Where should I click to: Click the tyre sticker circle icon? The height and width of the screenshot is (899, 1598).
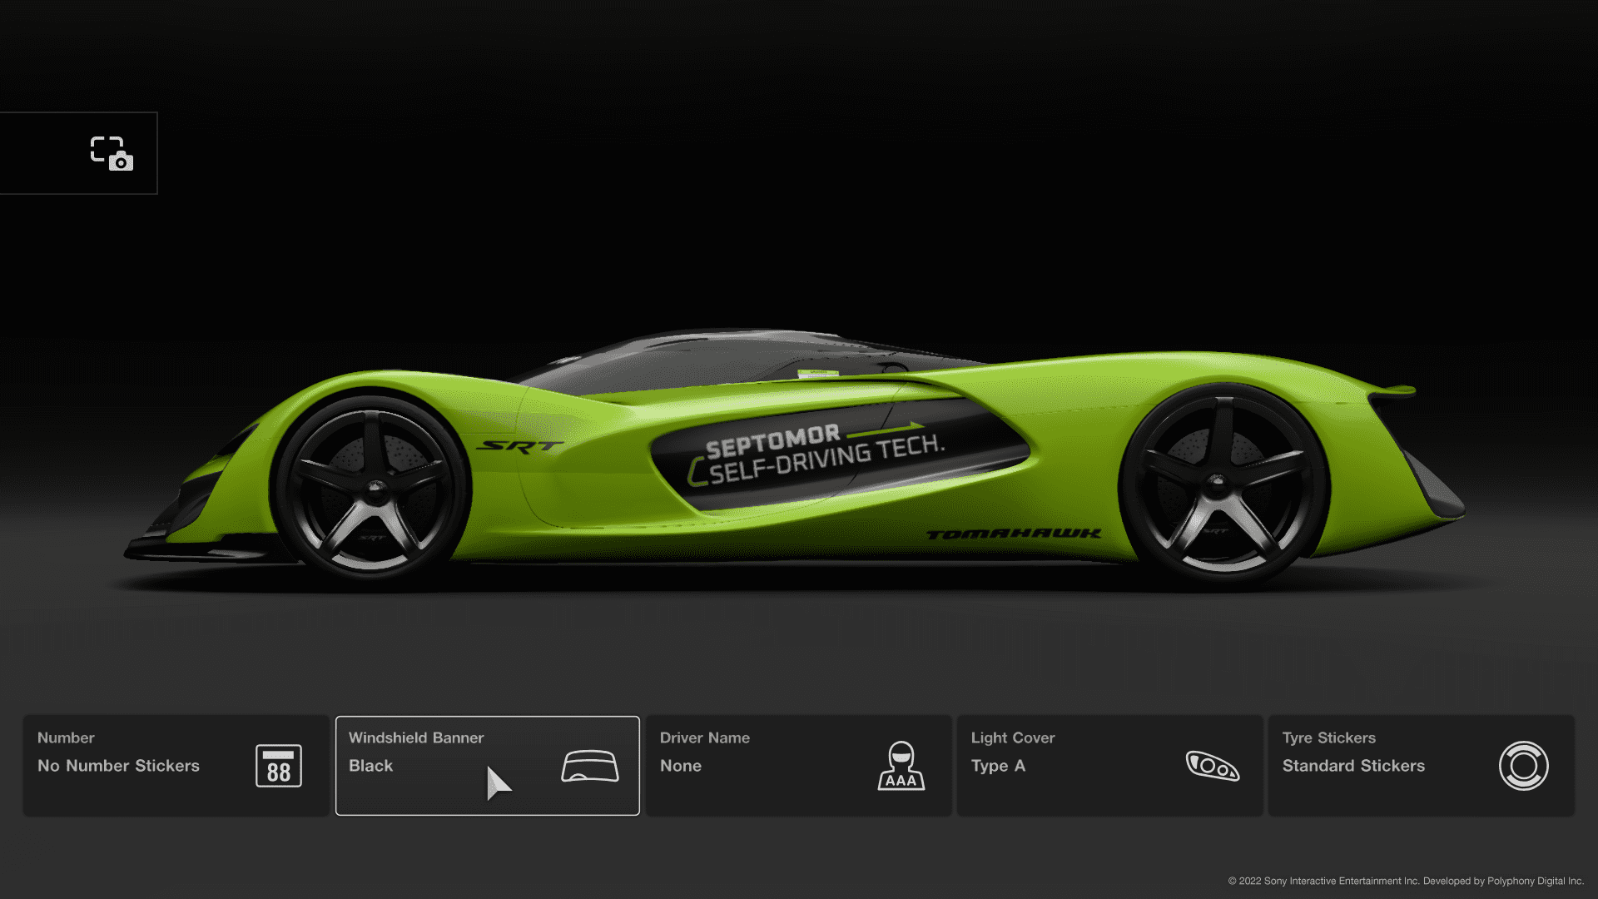(x=1523, y=766)
